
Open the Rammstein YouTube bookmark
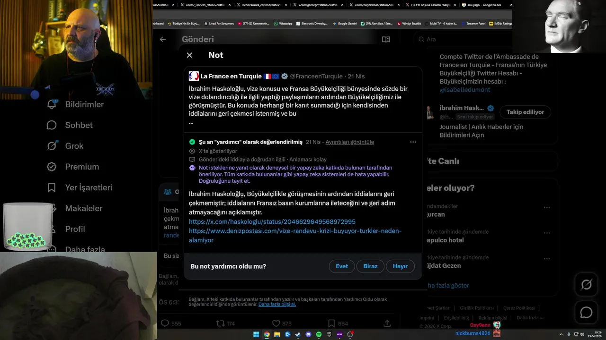253,23
